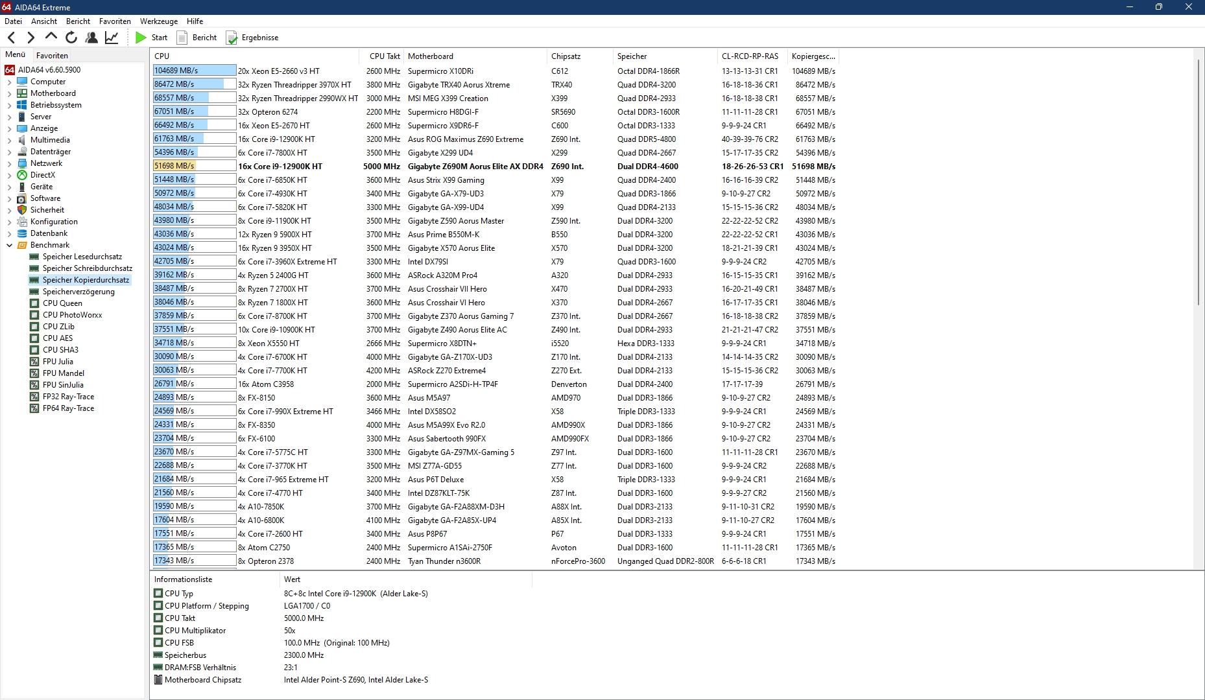Click the CPU Queen chip icon
Viewport: 1205px width, 700px height.
point(34,303)
